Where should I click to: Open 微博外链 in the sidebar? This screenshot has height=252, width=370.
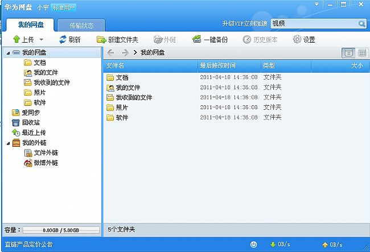[x=41, y=163]
